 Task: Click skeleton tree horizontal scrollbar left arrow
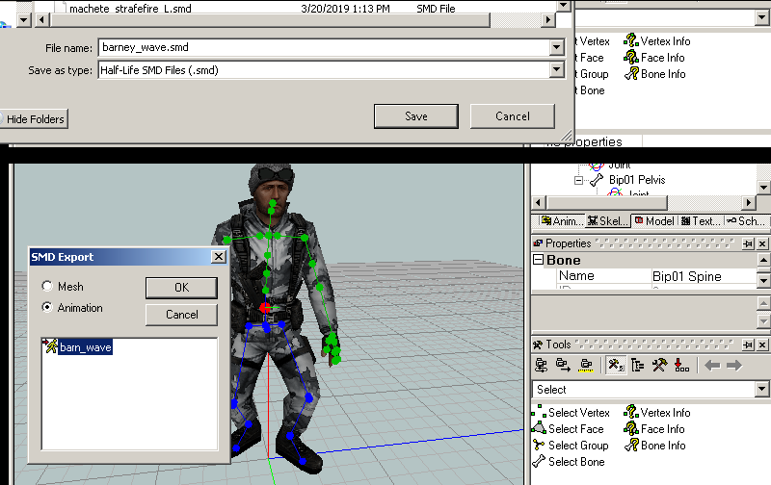[539, 202]
